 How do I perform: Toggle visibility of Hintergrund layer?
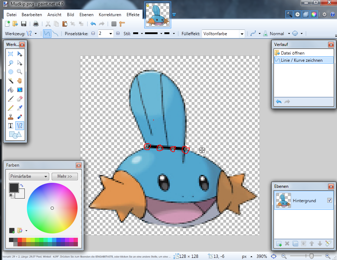point(329,200)
